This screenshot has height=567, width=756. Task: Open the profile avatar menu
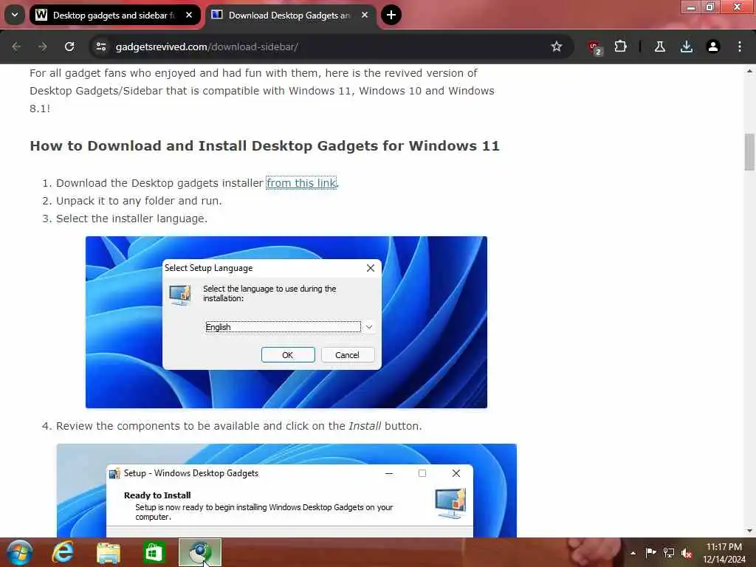713,47
